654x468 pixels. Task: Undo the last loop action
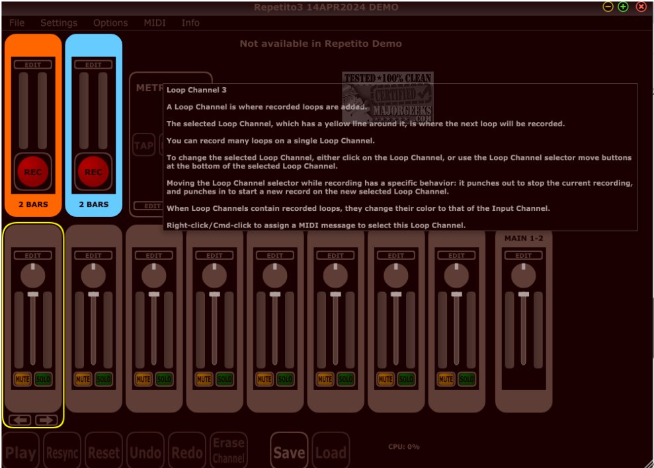click(145, 451)
